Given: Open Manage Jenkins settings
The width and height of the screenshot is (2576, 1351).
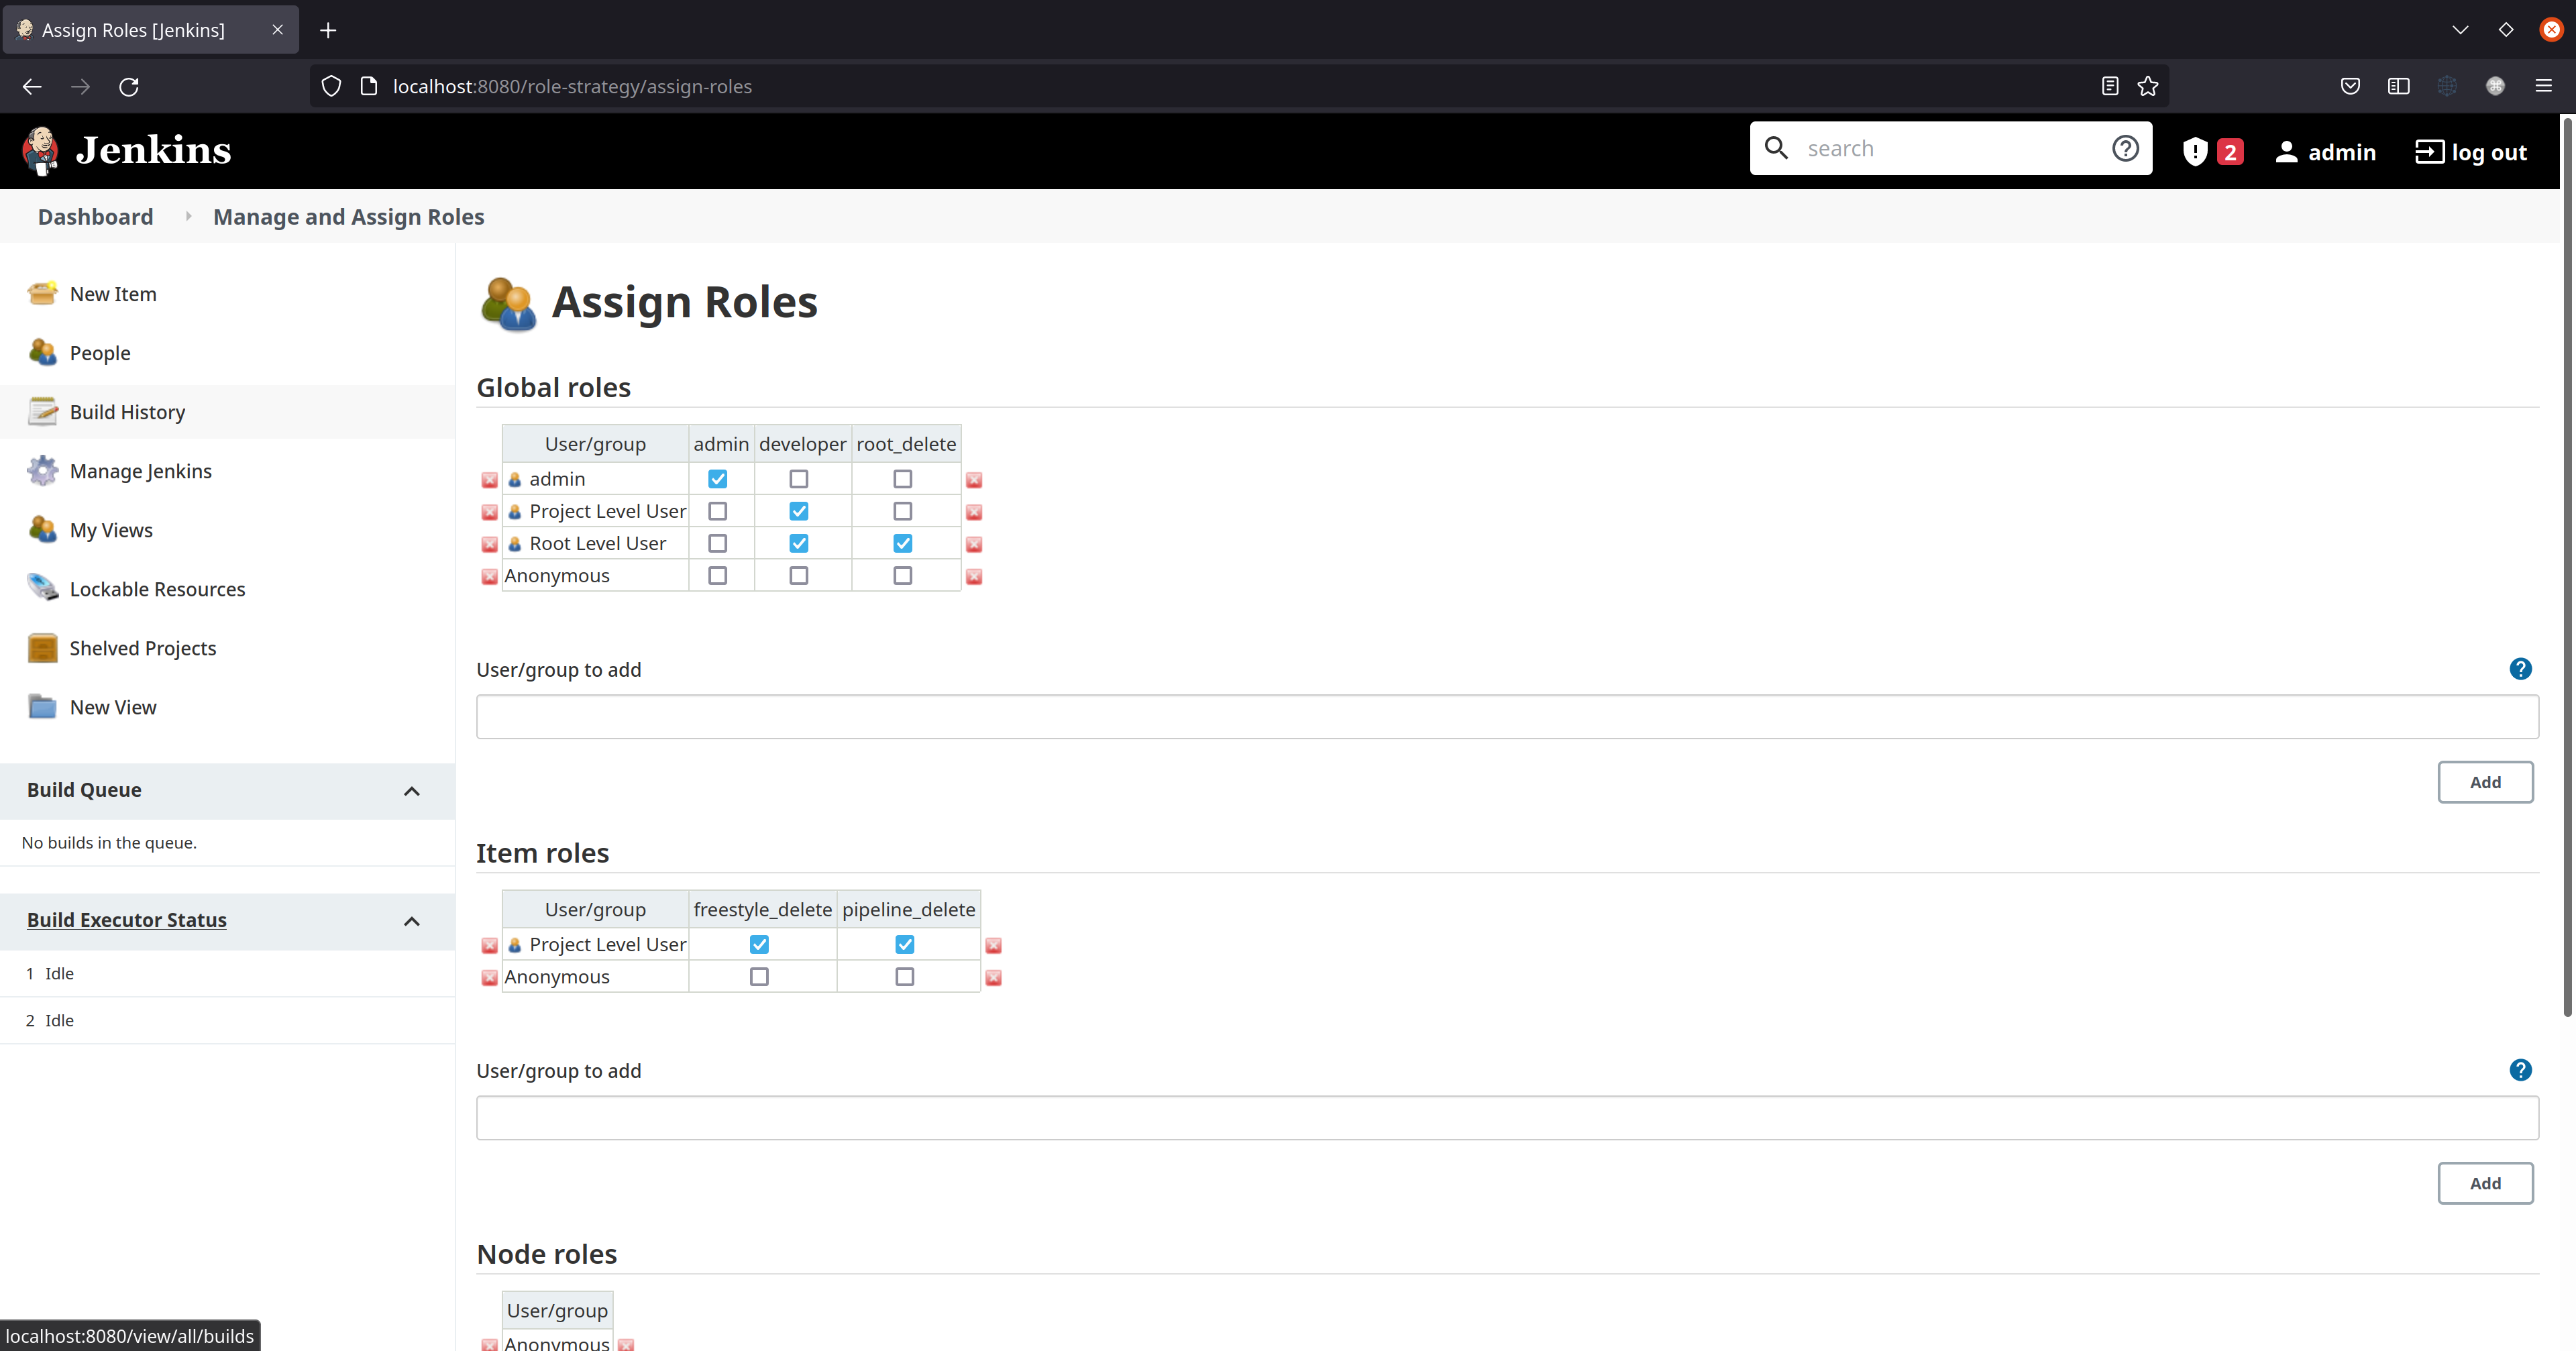Looking at the screenshot, I should tap(141, 470).
